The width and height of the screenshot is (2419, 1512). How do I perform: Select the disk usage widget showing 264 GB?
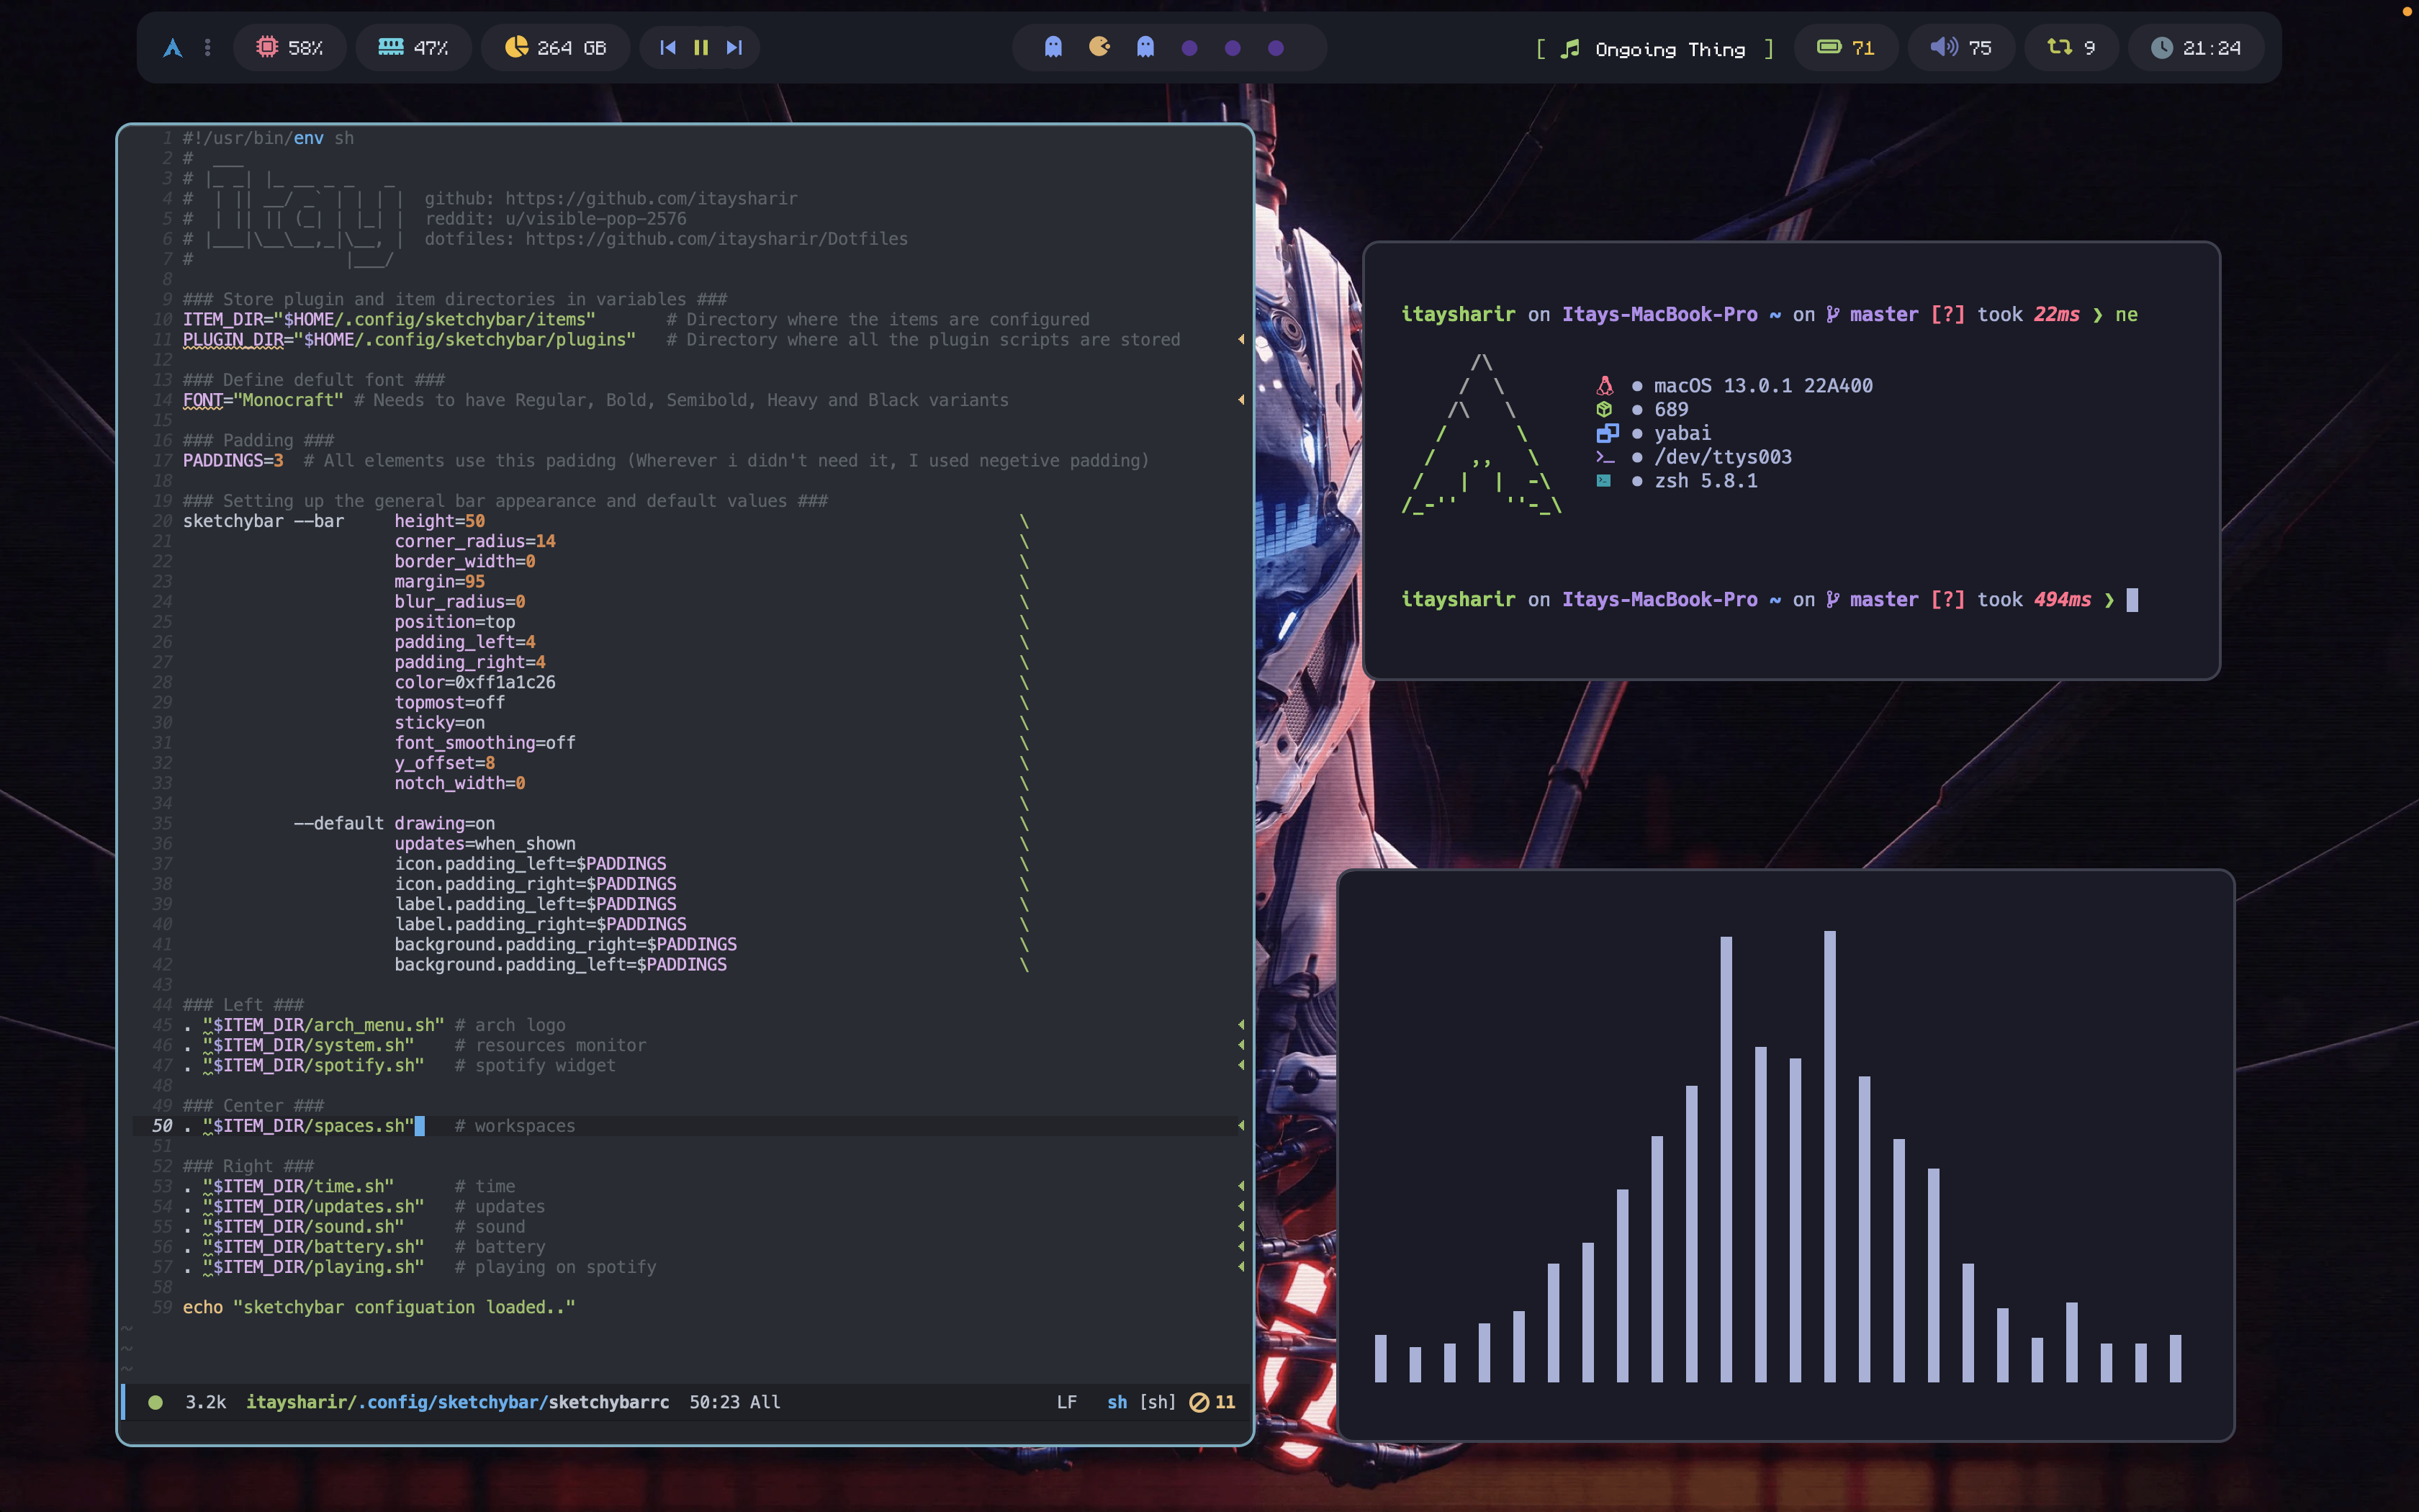[x=555, y=47]
